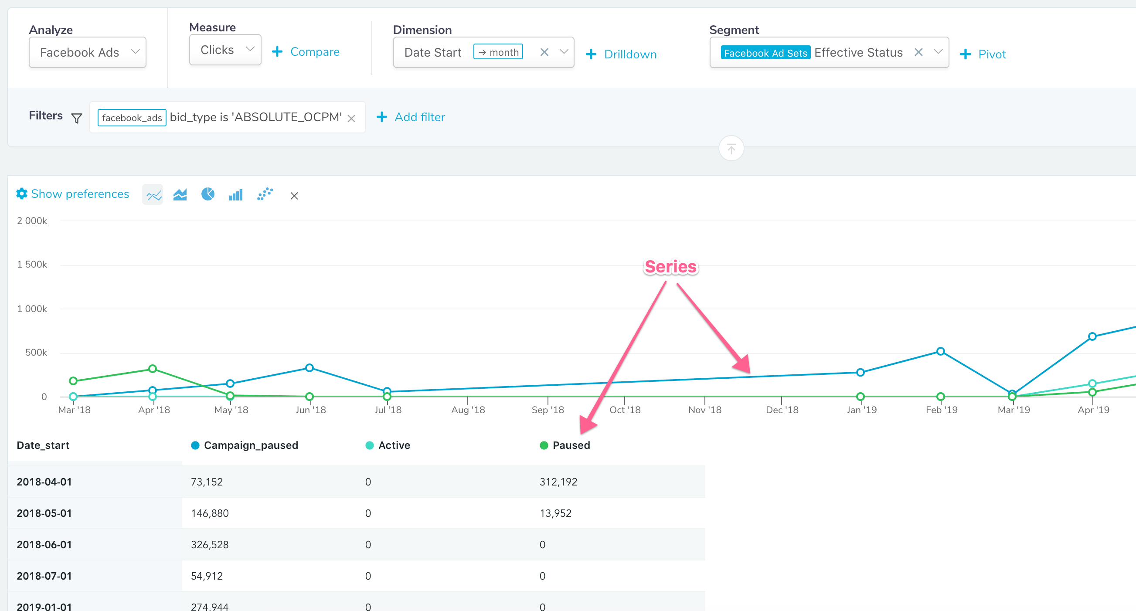The width and height of the screenshot is (1136, 611).
Task: Open Show preferences
Action: (x=72, y=194)
